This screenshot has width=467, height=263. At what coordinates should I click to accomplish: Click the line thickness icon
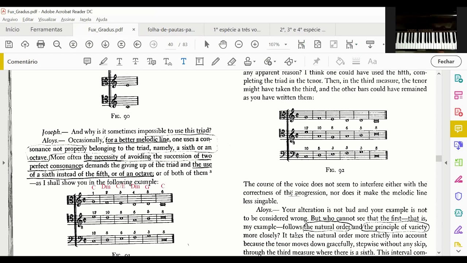(356, 61)
